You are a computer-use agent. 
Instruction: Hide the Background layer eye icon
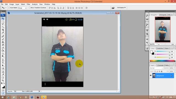[151, 76]
